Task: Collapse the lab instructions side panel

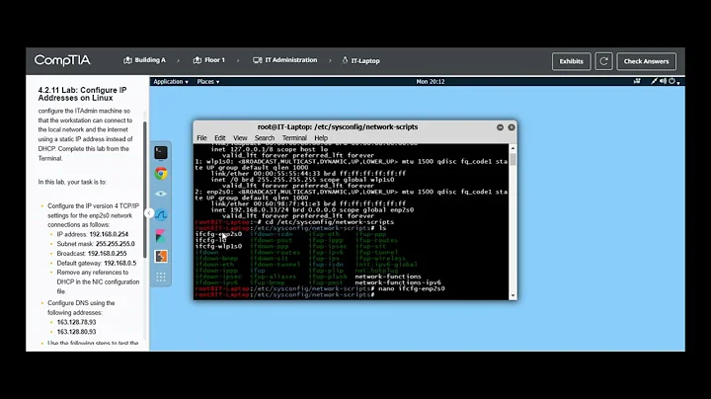Action: point(149,213)
